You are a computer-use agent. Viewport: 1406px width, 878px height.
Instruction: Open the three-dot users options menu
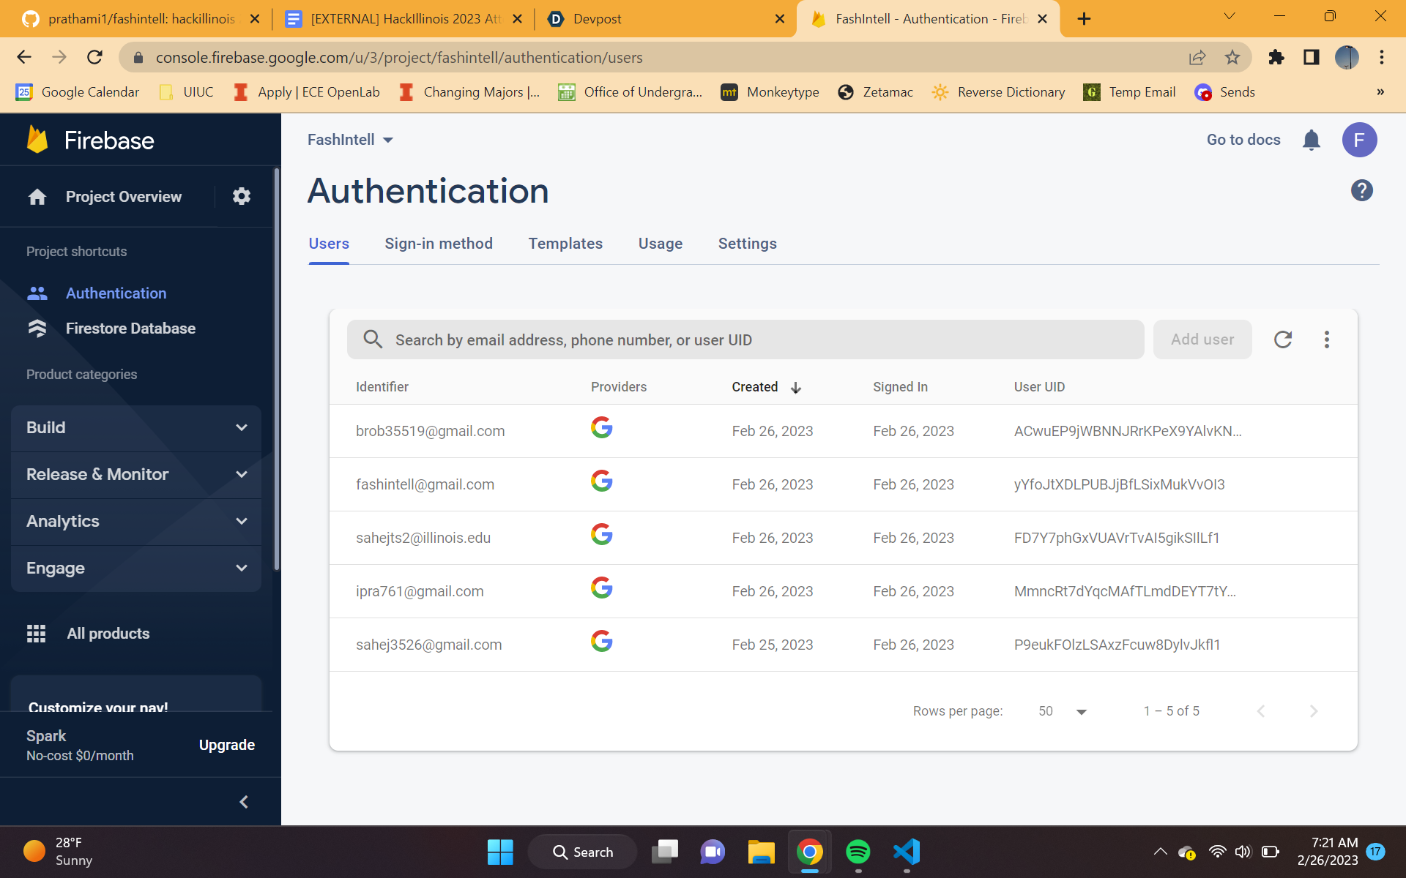point(1326,339)
